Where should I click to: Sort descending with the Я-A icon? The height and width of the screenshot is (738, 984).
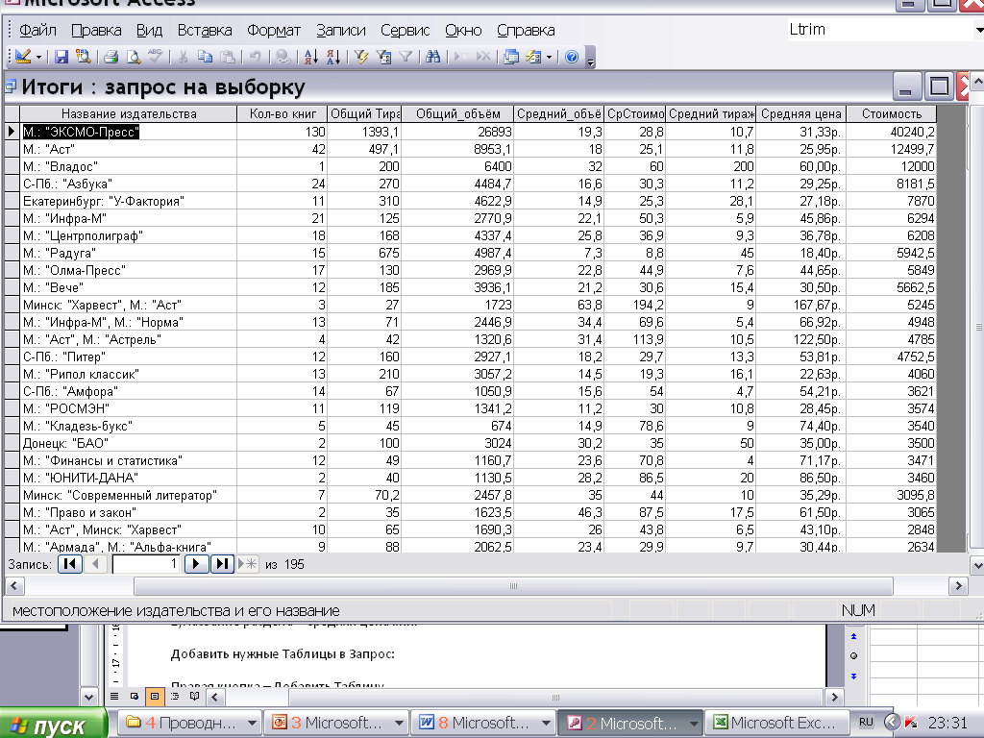333,57
